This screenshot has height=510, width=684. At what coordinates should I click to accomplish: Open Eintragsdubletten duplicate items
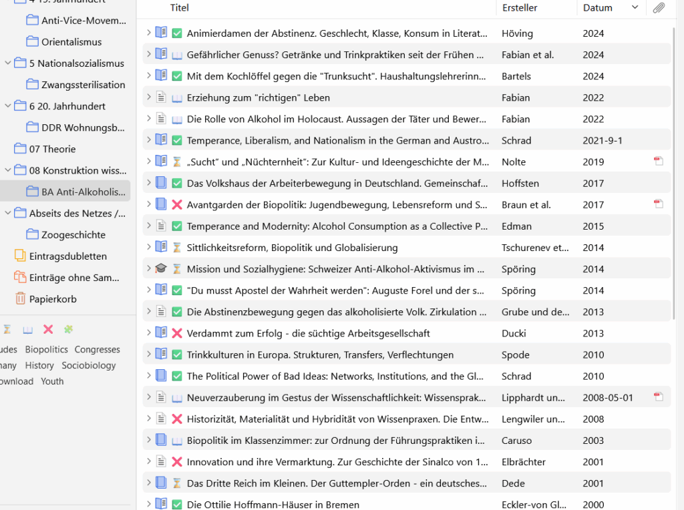pyautogui.click(x=67, y=256)
